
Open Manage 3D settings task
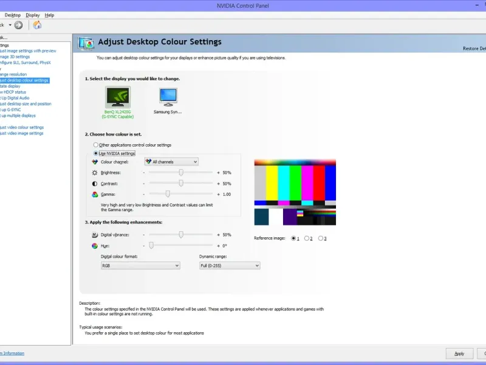tap(15, 57)
